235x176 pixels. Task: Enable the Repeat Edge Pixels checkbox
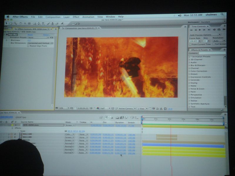tap(28, 46)
